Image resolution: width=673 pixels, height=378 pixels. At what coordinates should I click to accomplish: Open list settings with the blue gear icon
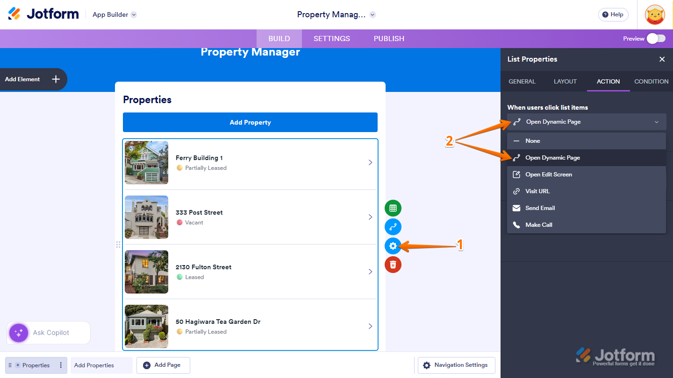(393, 246)
